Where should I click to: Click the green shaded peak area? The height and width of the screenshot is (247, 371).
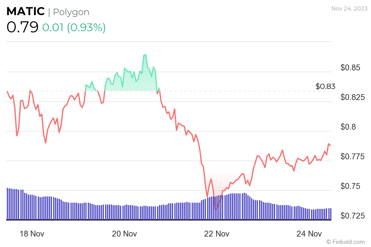[136, 83]
